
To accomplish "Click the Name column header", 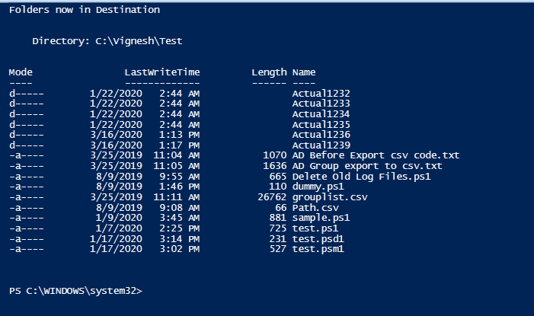I will [304, 72].
